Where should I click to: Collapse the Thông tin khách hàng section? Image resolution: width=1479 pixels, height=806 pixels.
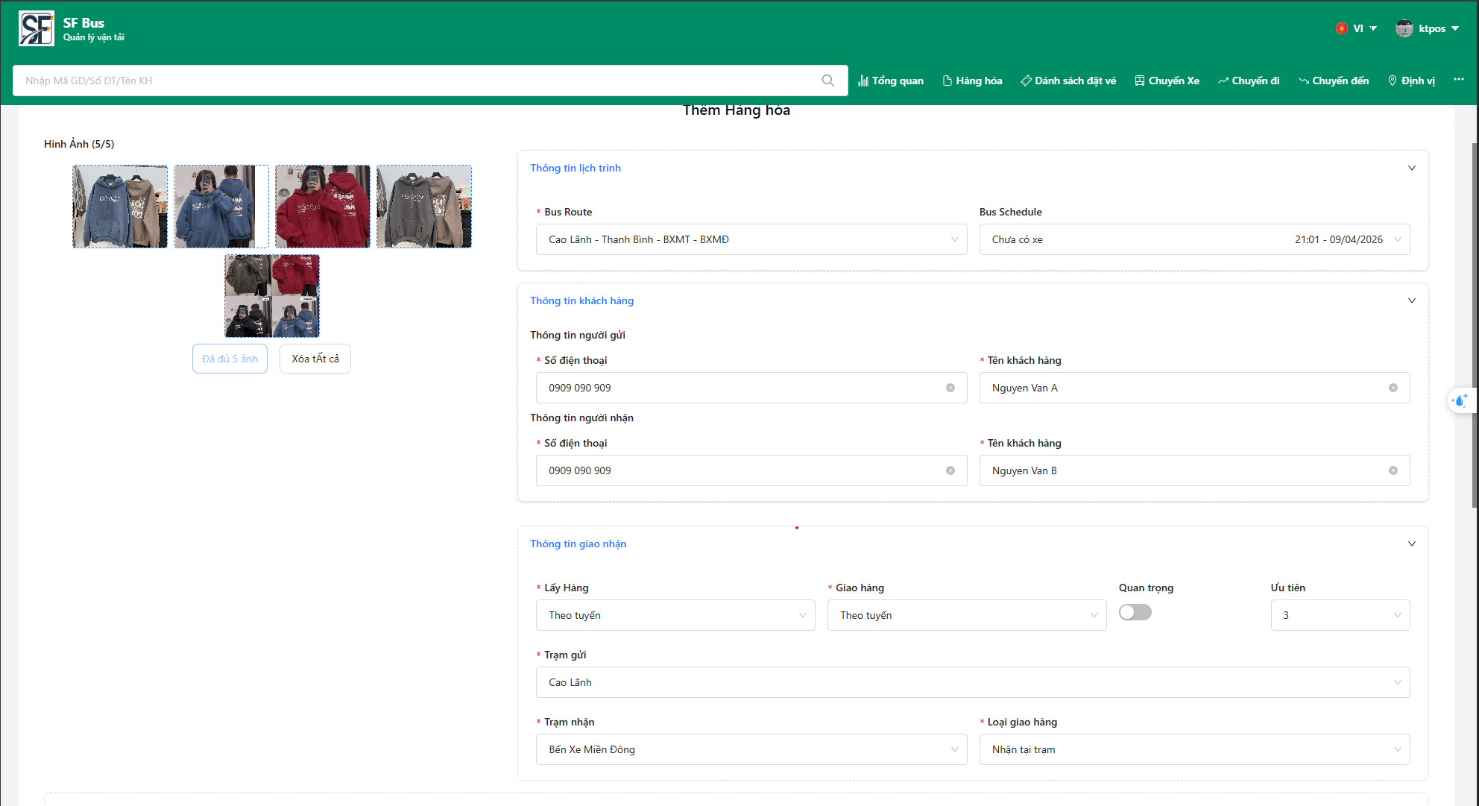coord(1411,300)
